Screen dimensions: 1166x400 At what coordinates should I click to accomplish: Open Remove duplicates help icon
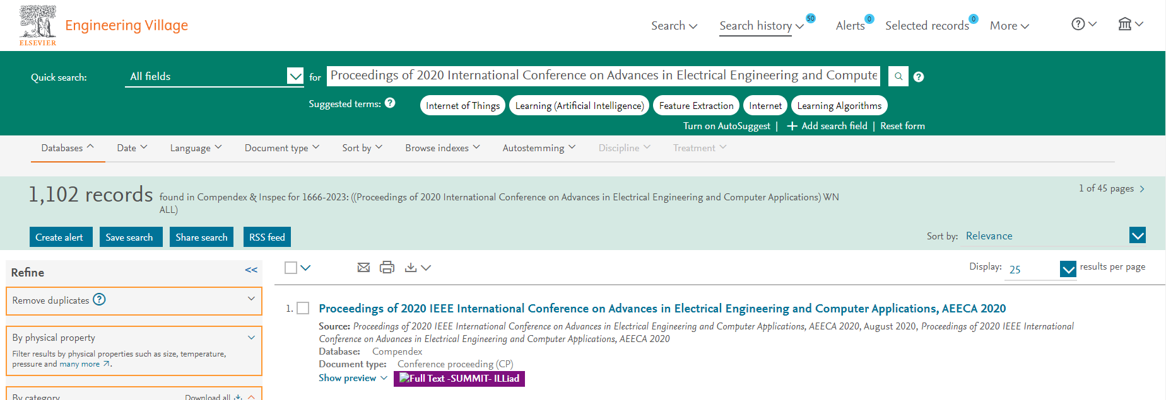tap(99, 299)
